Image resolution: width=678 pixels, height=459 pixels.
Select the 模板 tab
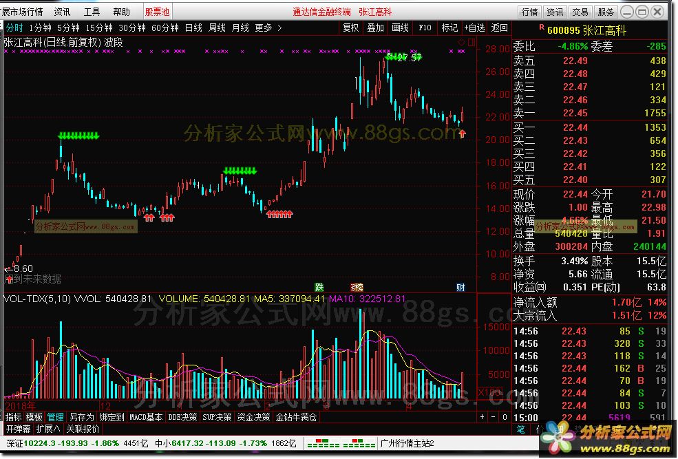click(x=34, y=417)
